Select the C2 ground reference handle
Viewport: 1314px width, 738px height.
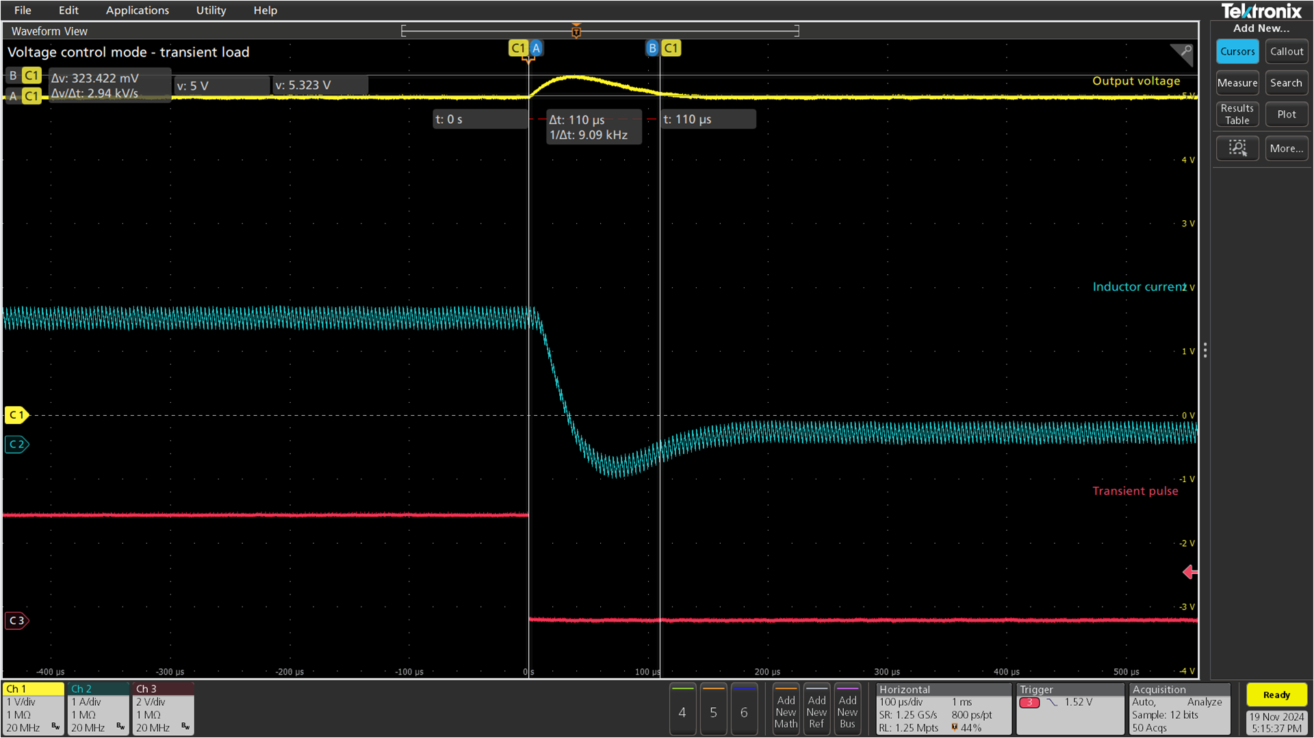[16, 445]
